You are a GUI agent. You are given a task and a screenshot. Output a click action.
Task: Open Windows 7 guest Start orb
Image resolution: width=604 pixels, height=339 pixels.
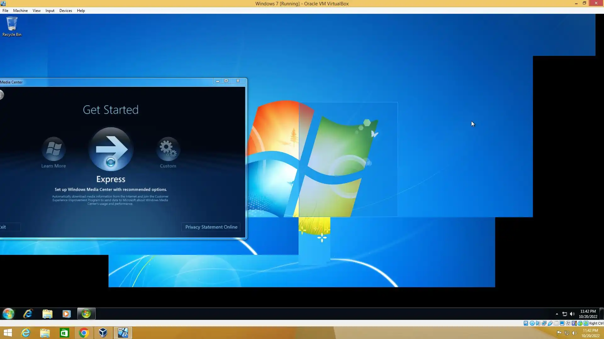8,314
